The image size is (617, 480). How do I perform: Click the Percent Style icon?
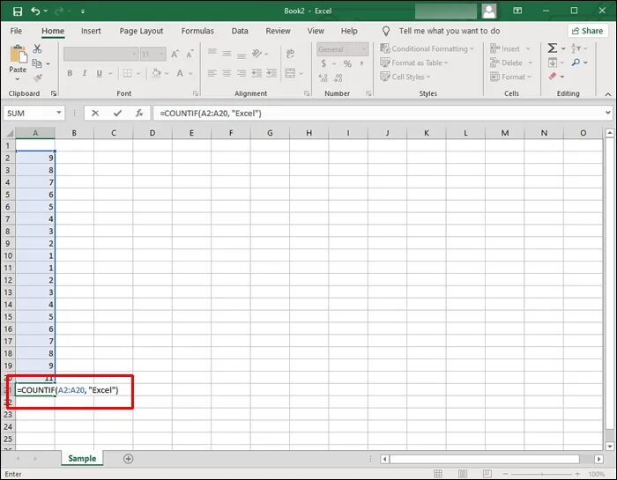(347, 63)
